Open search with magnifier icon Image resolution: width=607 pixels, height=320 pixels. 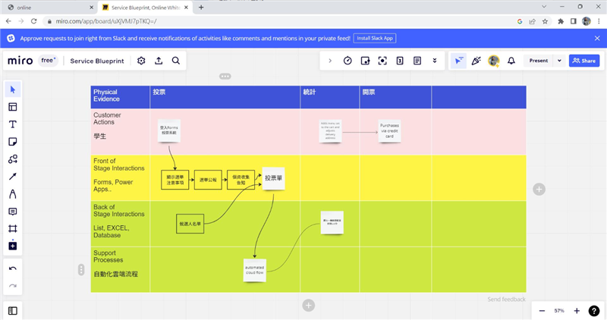click(176, 61)
